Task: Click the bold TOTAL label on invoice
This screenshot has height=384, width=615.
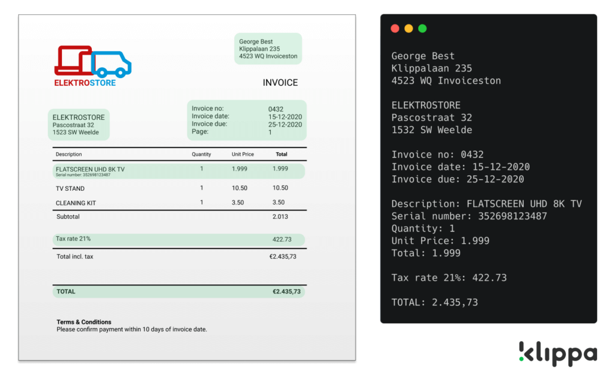Action: pos(66,292)
